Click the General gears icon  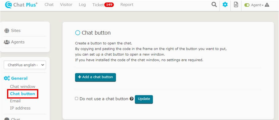[7, 78]
